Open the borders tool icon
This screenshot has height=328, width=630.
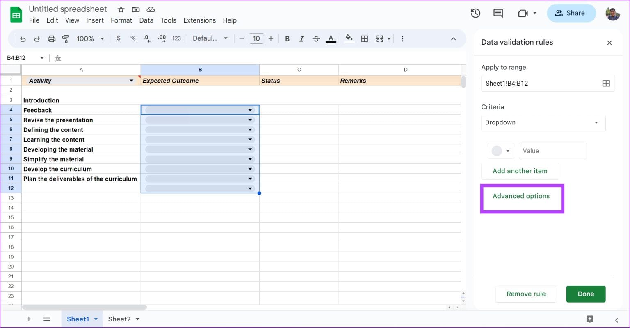364,38
